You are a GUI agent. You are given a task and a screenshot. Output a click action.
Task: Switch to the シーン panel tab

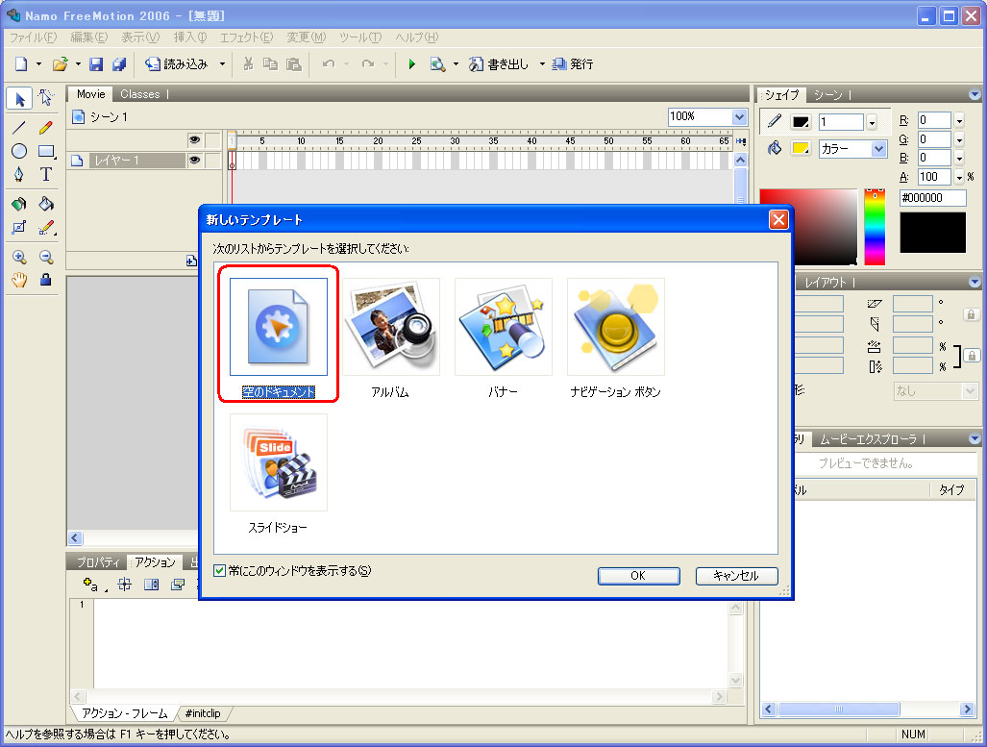pyautogui.click(x=827, y=94)
